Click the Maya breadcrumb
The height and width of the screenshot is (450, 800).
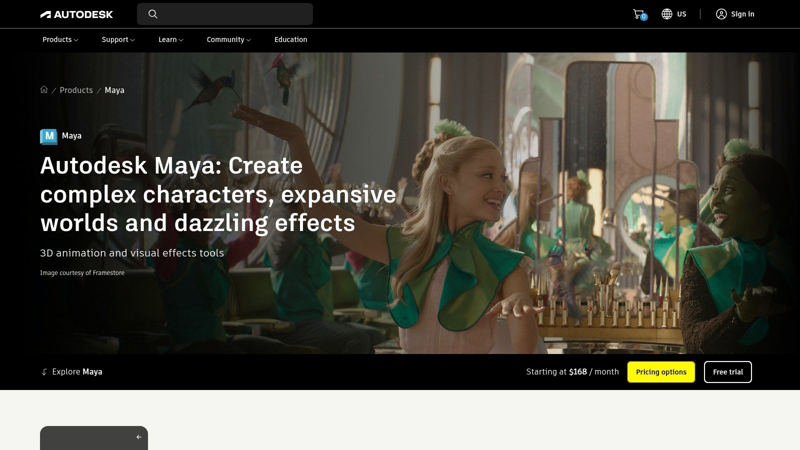point(114,90)
